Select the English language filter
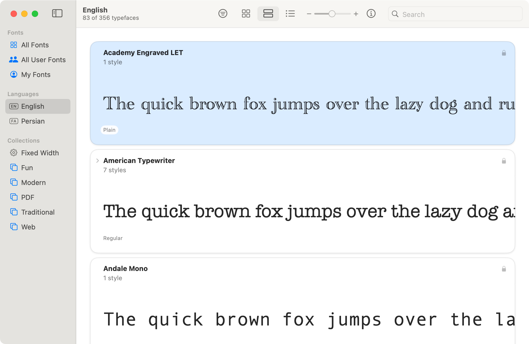This screenshot has width=529, height=344. (x=32, y=106)
